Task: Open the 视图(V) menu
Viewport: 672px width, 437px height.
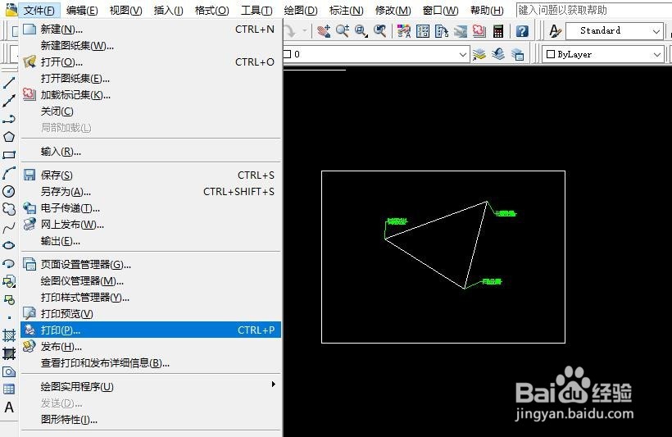Action: (x=125, y=11)
